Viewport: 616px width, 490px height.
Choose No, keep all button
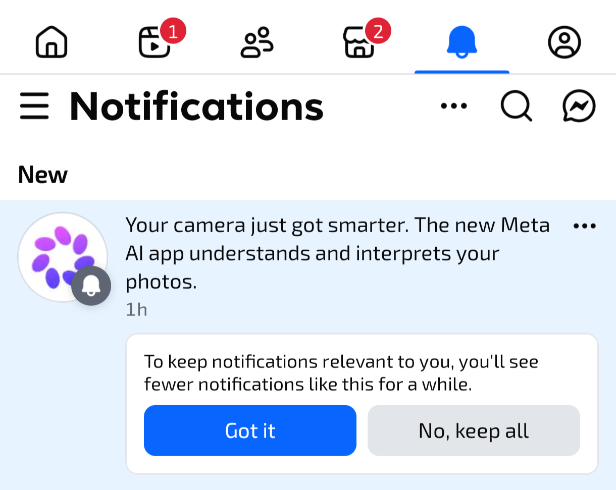click(x=474, y=430)
